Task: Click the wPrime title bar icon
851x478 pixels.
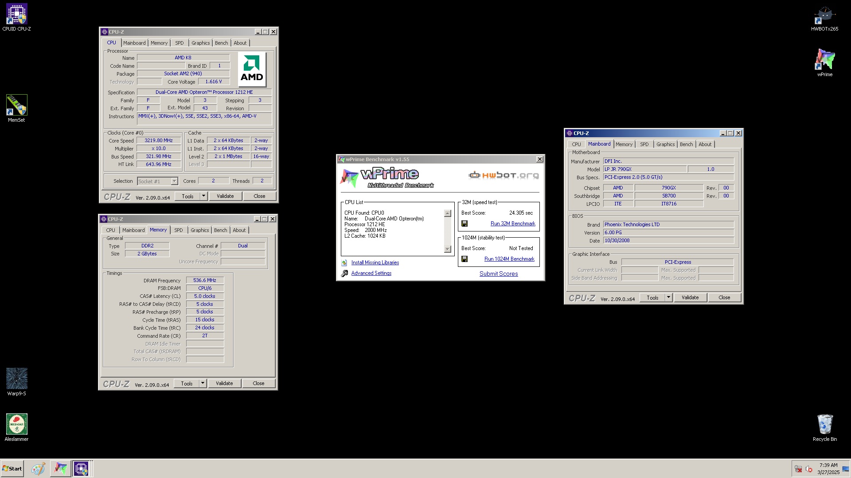Action: pyautogui.click(x=341, y=159)
